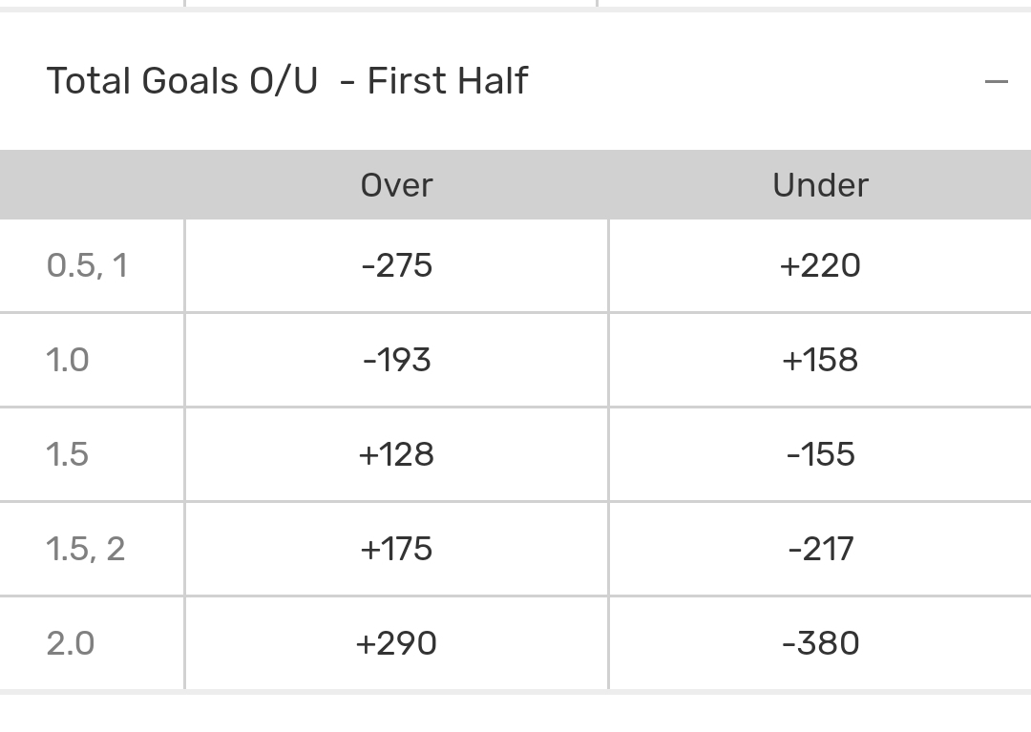Collapse the Total Goals O/U First Half section
1031x732 pixels.
coord(996,82)
